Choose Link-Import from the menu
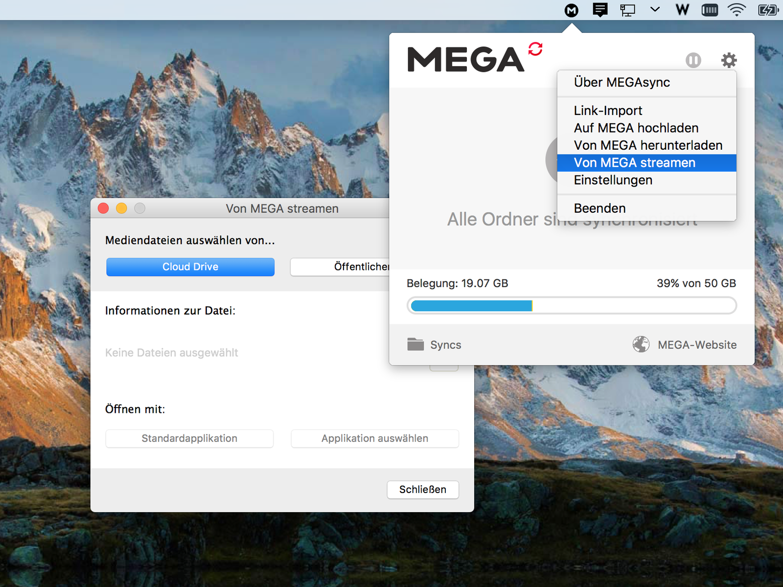Image resolution: width=783 pixels, height=587 pixels. point(646,111)
